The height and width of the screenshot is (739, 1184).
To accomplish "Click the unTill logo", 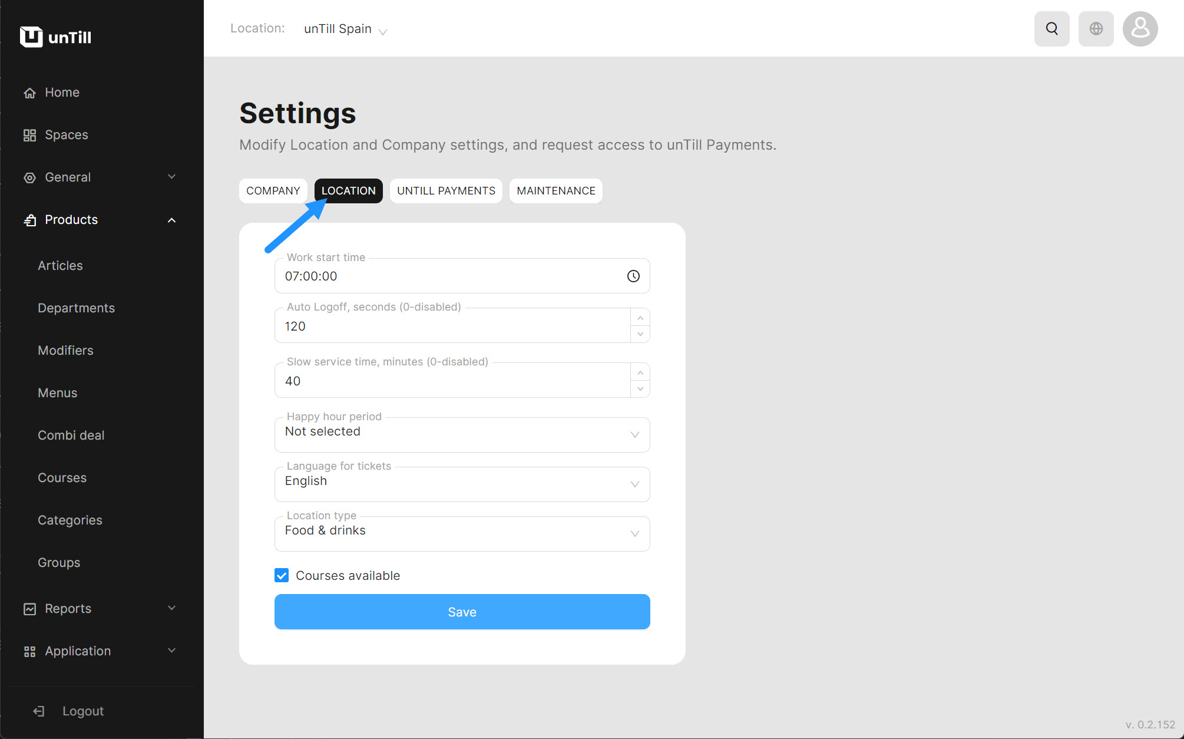I will point(55,37).
